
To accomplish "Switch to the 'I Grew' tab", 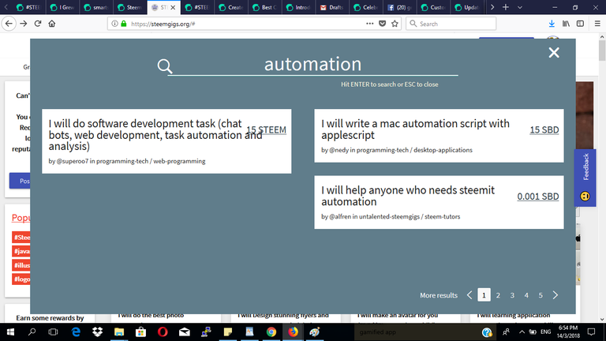I will tap(62, 7).
